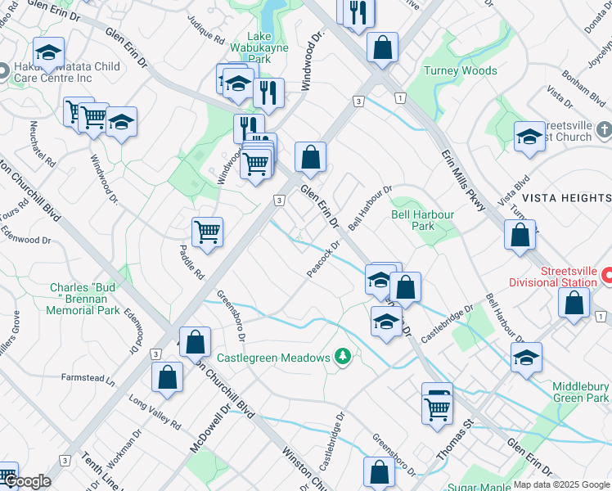Click Sugar Maple label at bottom edge

tap(479, 487)
